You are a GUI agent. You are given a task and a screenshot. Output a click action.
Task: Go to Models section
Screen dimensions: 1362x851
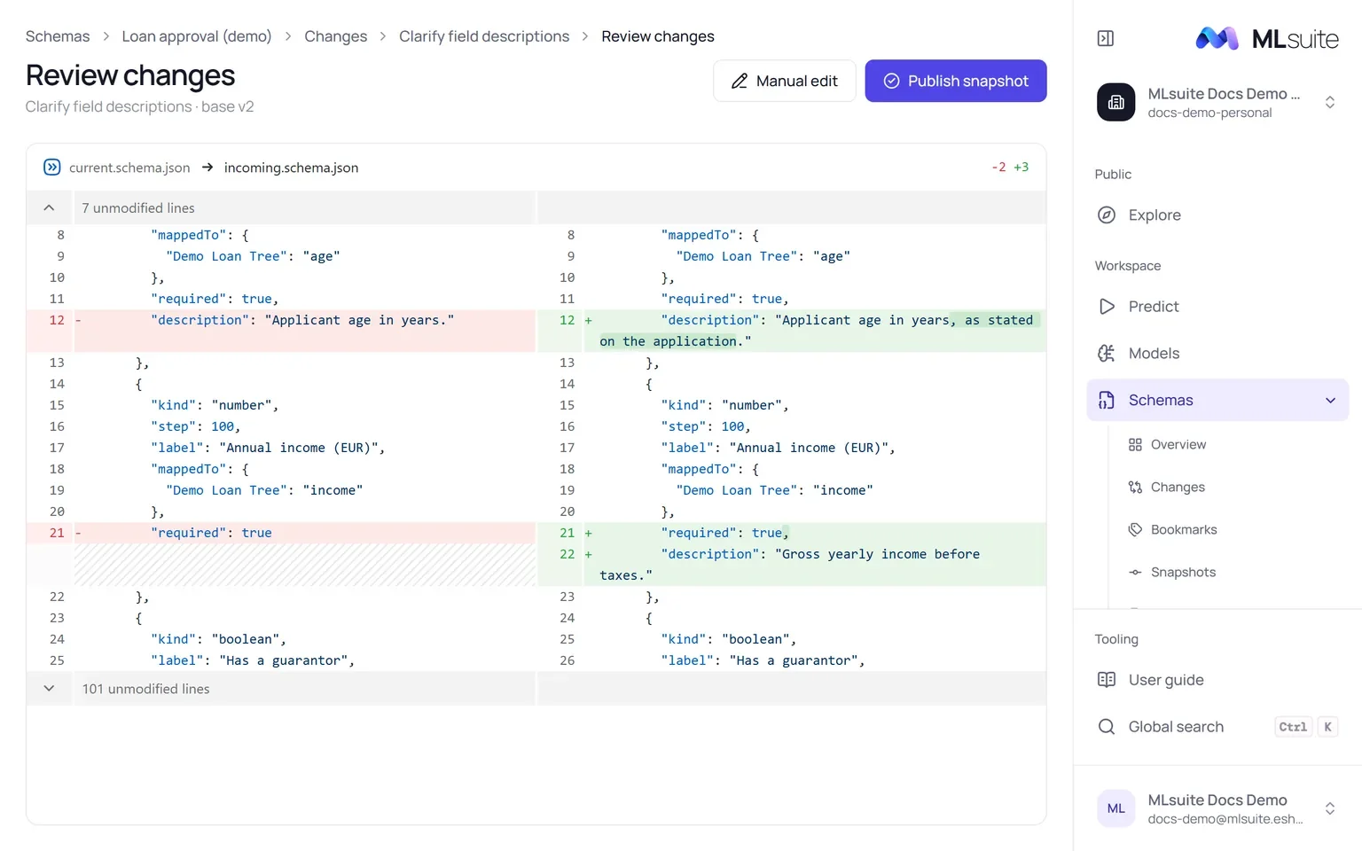point(1217,353)
